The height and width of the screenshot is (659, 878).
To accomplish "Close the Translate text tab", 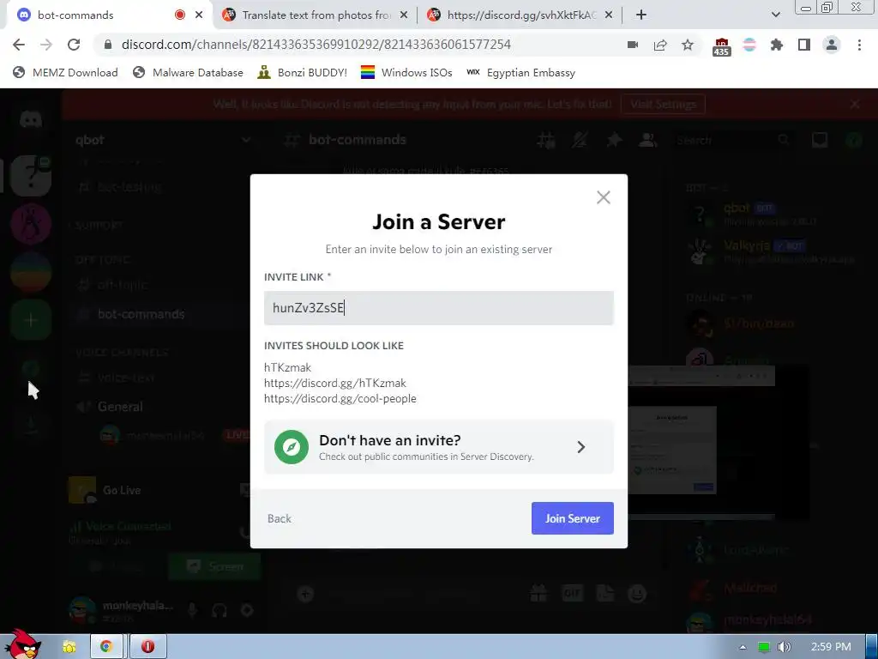I will pos(404,15).
